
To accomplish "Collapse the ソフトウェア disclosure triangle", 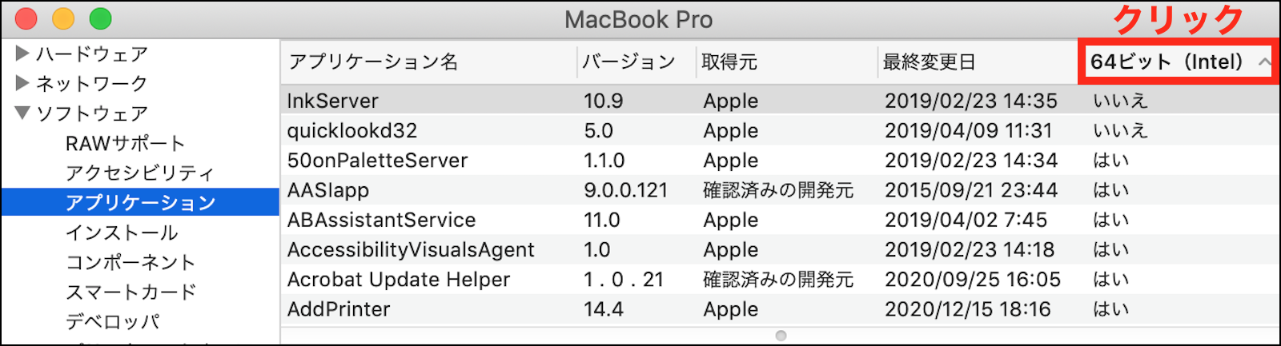I will (22, 113).
